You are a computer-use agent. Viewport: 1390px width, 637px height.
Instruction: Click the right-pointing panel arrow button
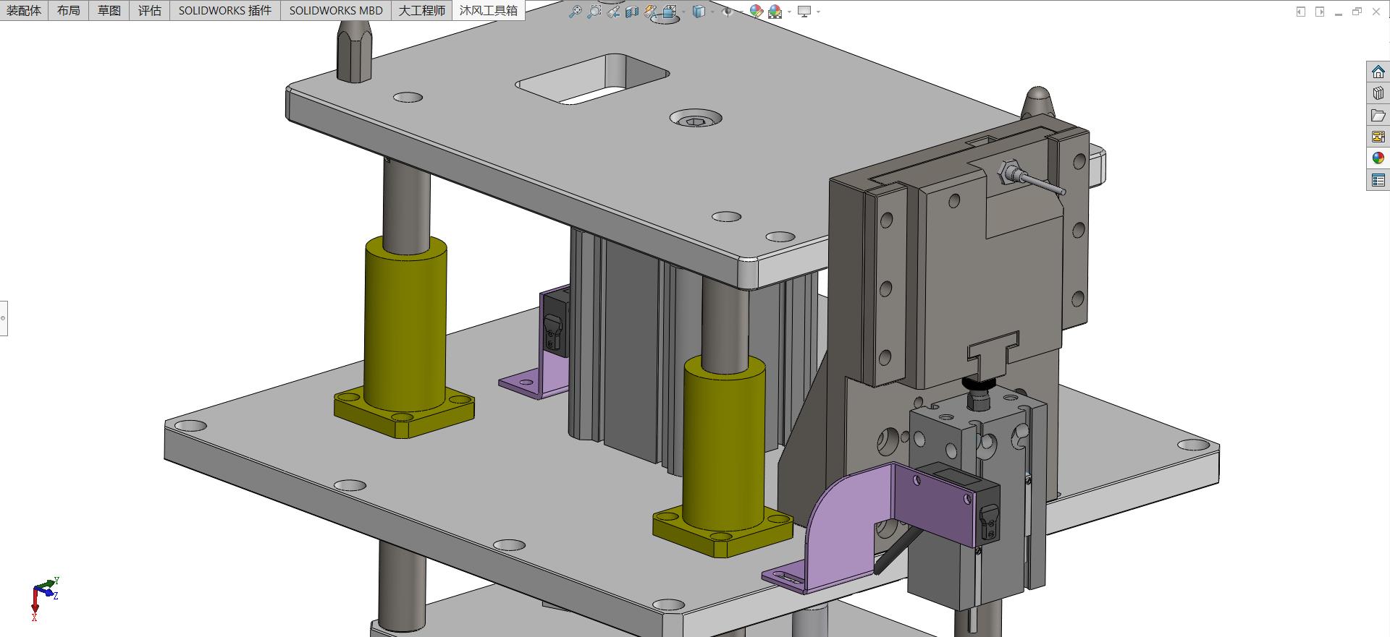pyautogui.click(x=1320, y=12)
